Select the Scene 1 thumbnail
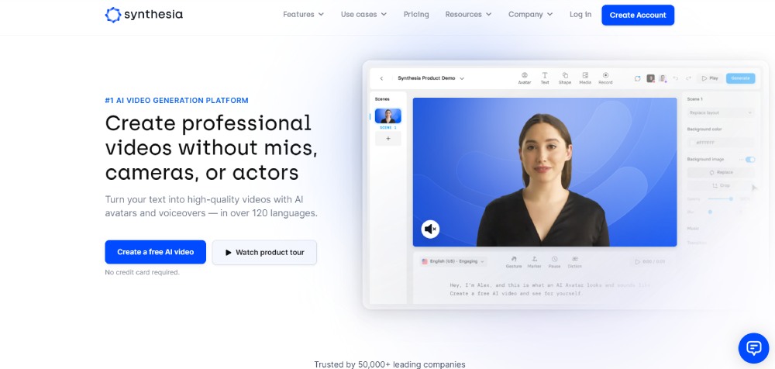775x369 pixels. coord(388,116)
